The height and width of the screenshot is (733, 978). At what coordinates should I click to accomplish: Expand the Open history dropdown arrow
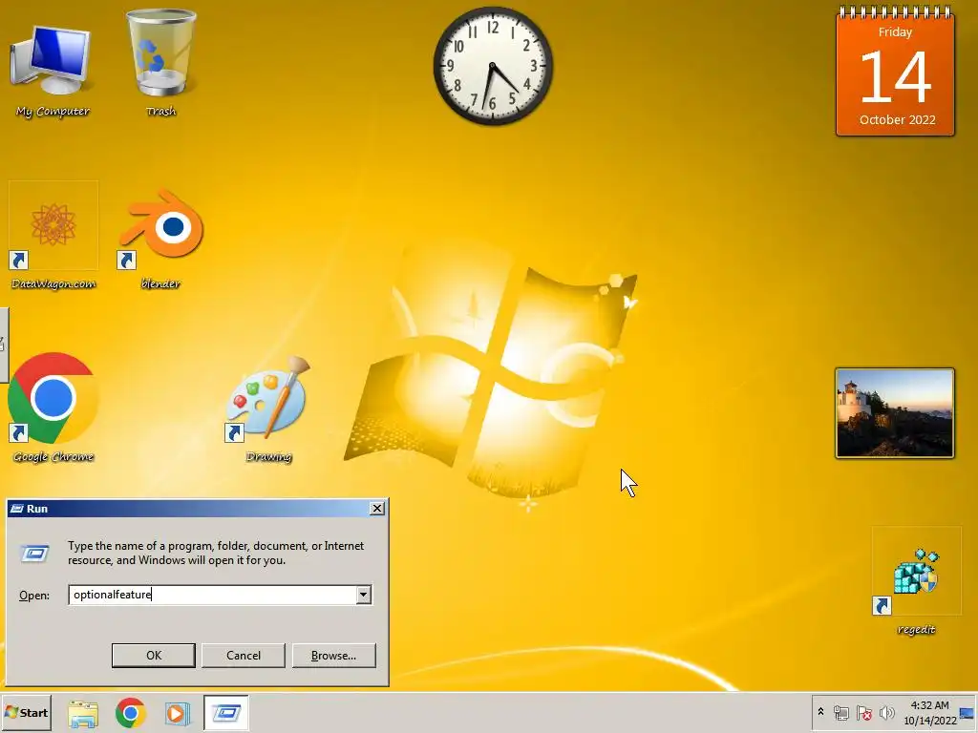[x=364, y=595]
